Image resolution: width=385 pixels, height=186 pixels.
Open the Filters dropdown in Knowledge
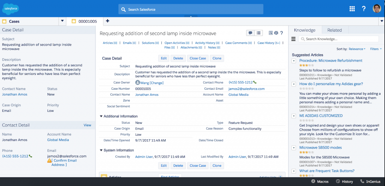[376, 49]
